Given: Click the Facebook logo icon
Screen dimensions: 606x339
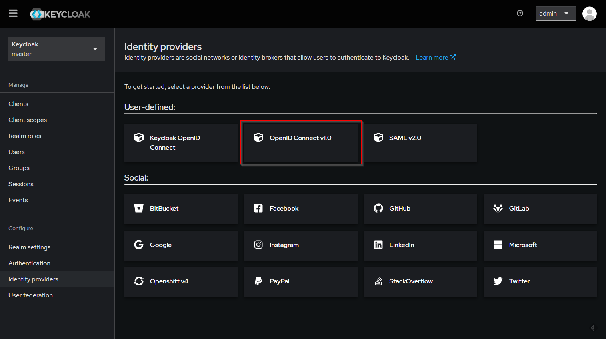Looking at the screenshot, I should click(258, 208).
